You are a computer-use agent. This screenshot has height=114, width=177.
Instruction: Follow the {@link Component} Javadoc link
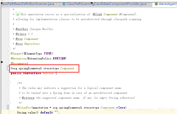coord(111,14)
